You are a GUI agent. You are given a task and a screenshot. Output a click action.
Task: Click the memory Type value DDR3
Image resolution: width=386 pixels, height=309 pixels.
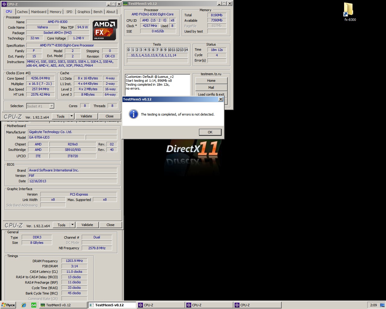click(x=37, y=237)
